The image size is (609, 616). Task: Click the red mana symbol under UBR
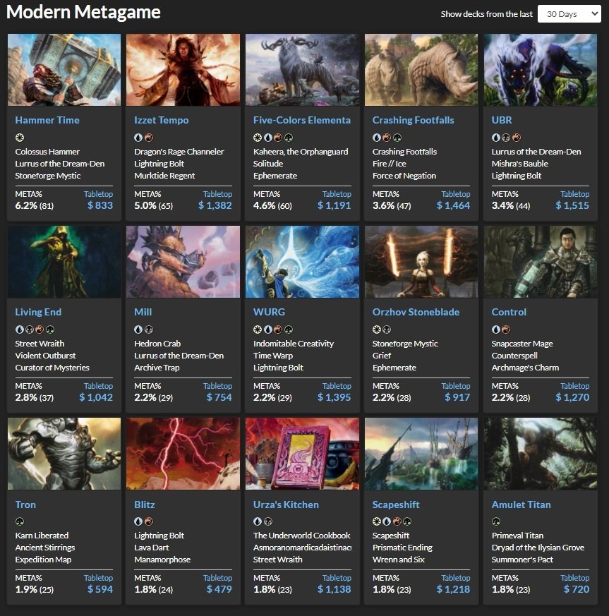click(517, 138)
